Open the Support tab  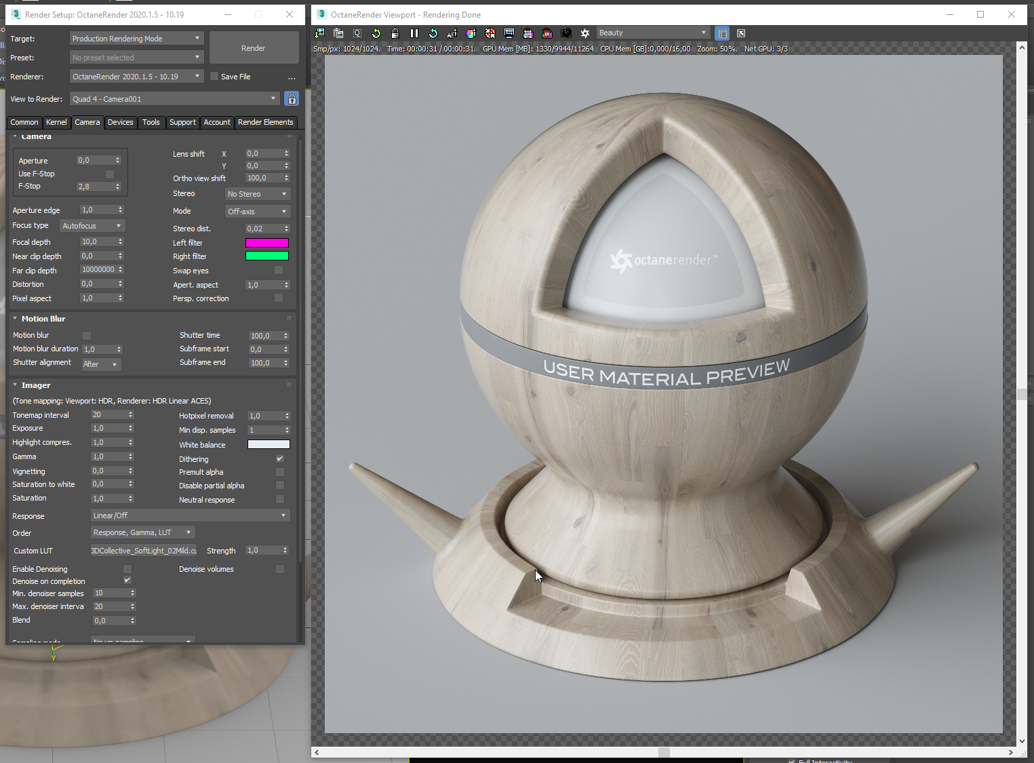point(182,122)
